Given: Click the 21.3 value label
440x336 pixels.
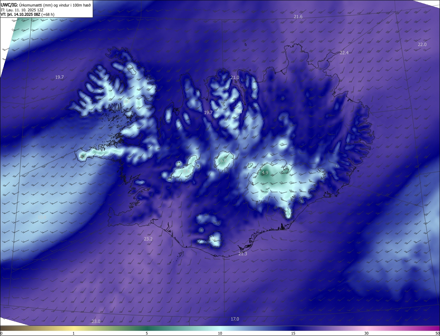Looking at the screenshot, I should [x=243, y=254].
